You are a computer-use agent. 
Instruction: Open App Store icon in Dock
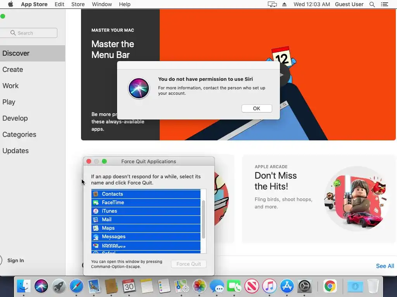[x=287, y=286]
